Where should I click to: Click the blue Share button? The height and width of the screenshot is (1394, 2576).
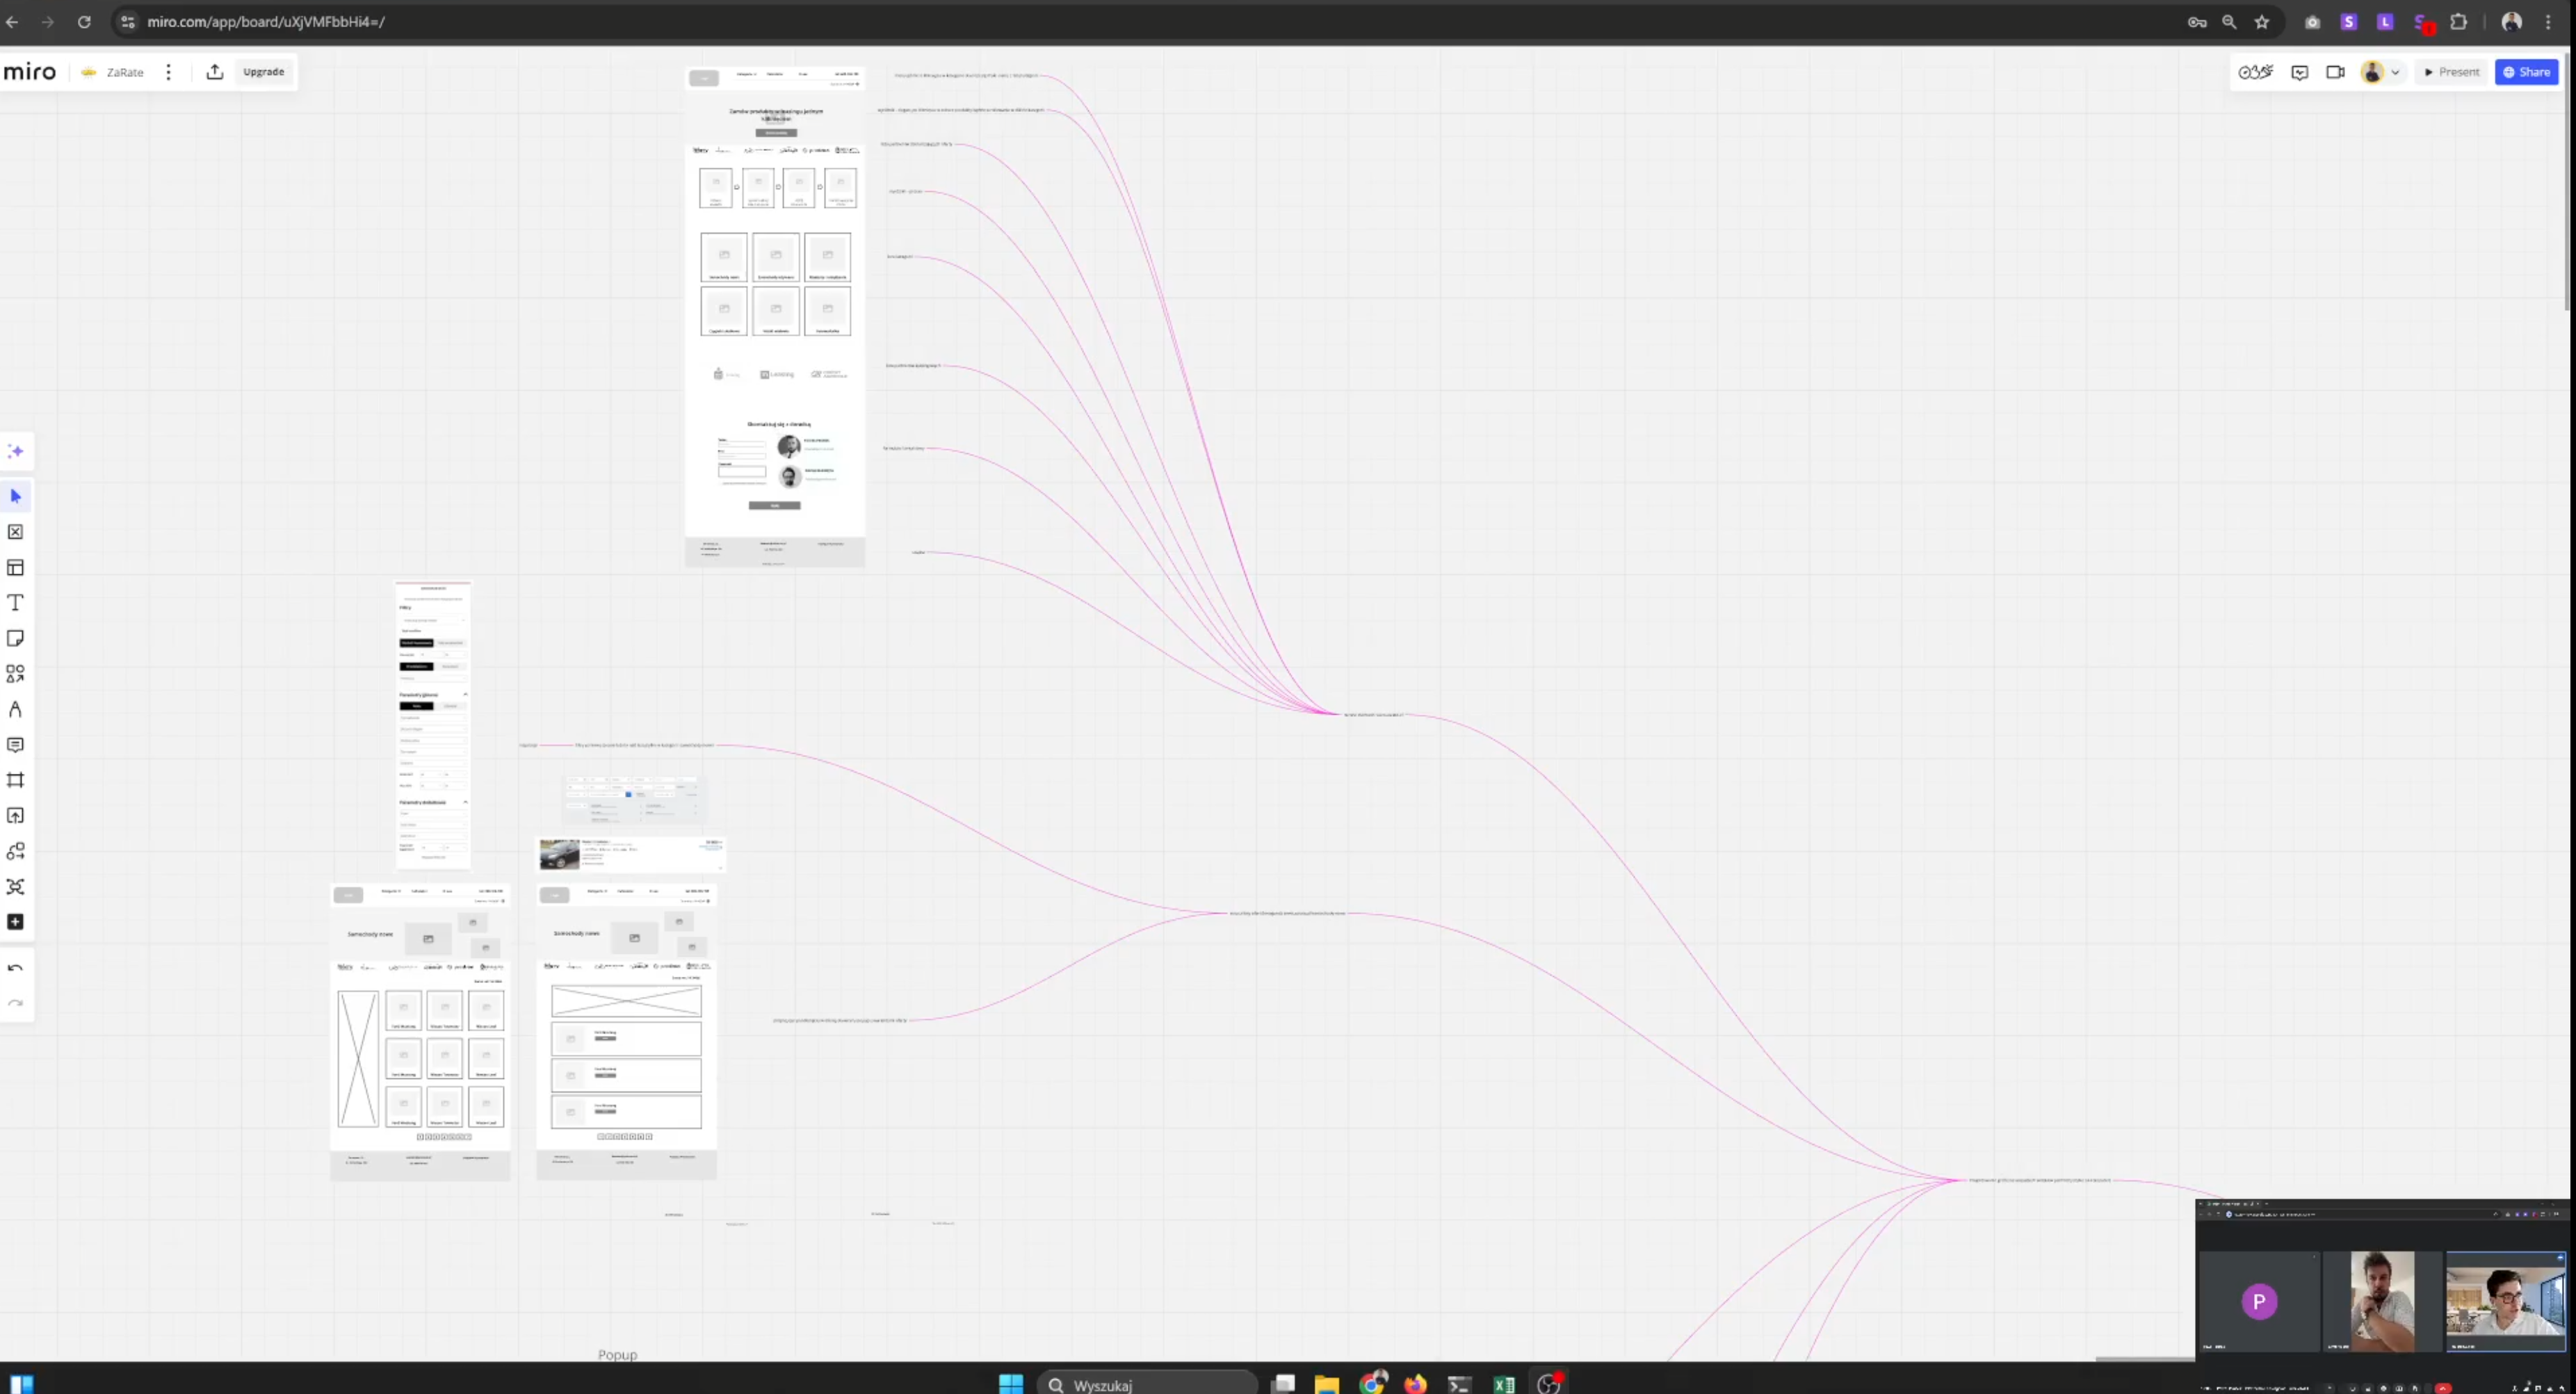2526,72
